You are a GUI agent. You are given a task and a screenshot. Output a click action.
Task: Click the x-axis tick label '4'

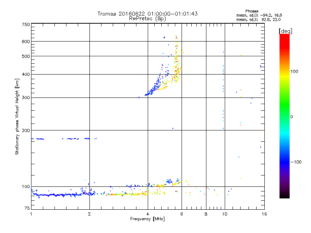pos(148,214)
